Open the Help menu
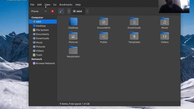Screen dimensions: 194x109 tap(78, 5)
